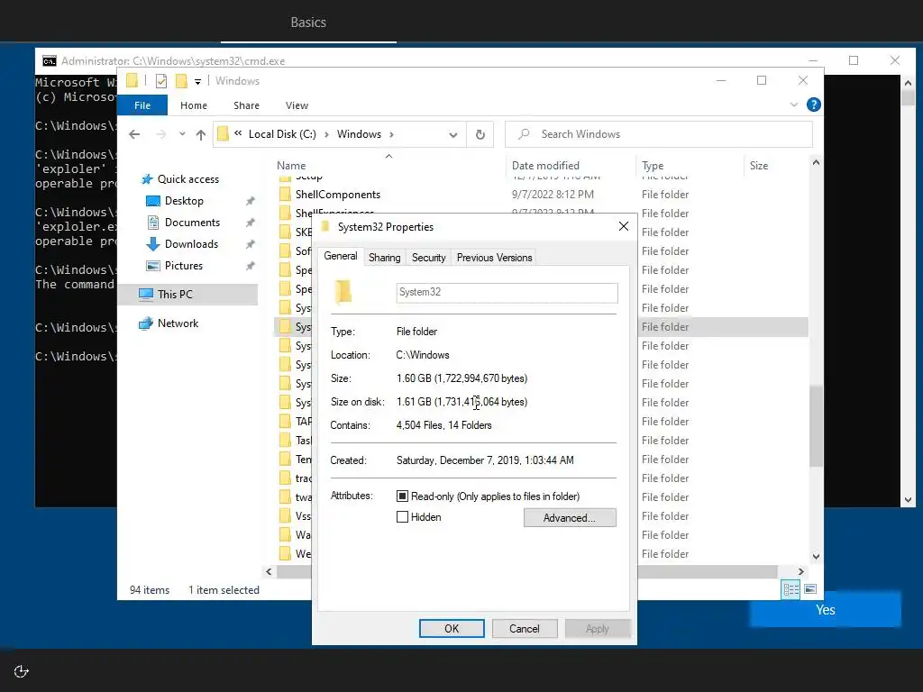This screenshot has width=923, height=692.
Task: Open Pictures in navigation pane
Action: tap(183, 266)
